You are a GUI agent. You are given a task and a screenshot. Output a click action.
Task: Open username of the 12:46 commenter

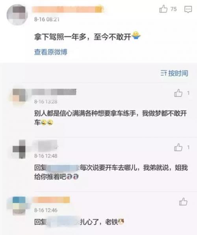(x=51, y=200)
